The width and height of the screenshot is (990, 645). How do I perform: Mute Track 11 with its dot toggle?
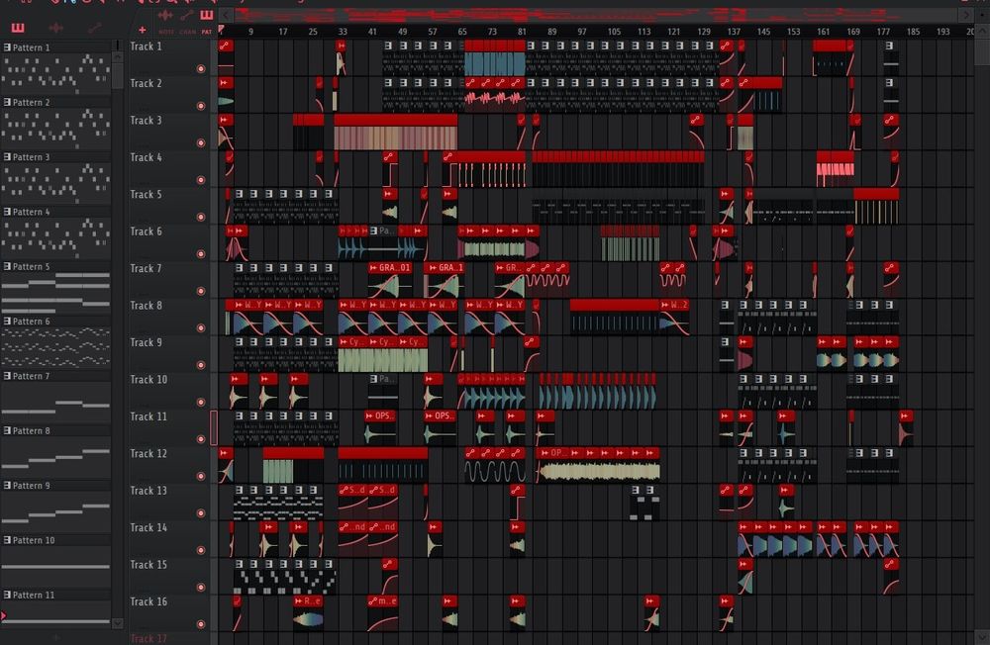coord(201,439)
